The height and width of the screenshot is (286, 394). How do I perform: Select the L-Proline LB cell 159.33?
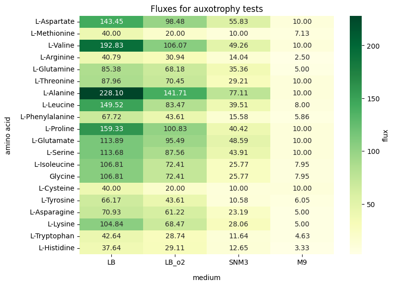[x=111, y=129]
